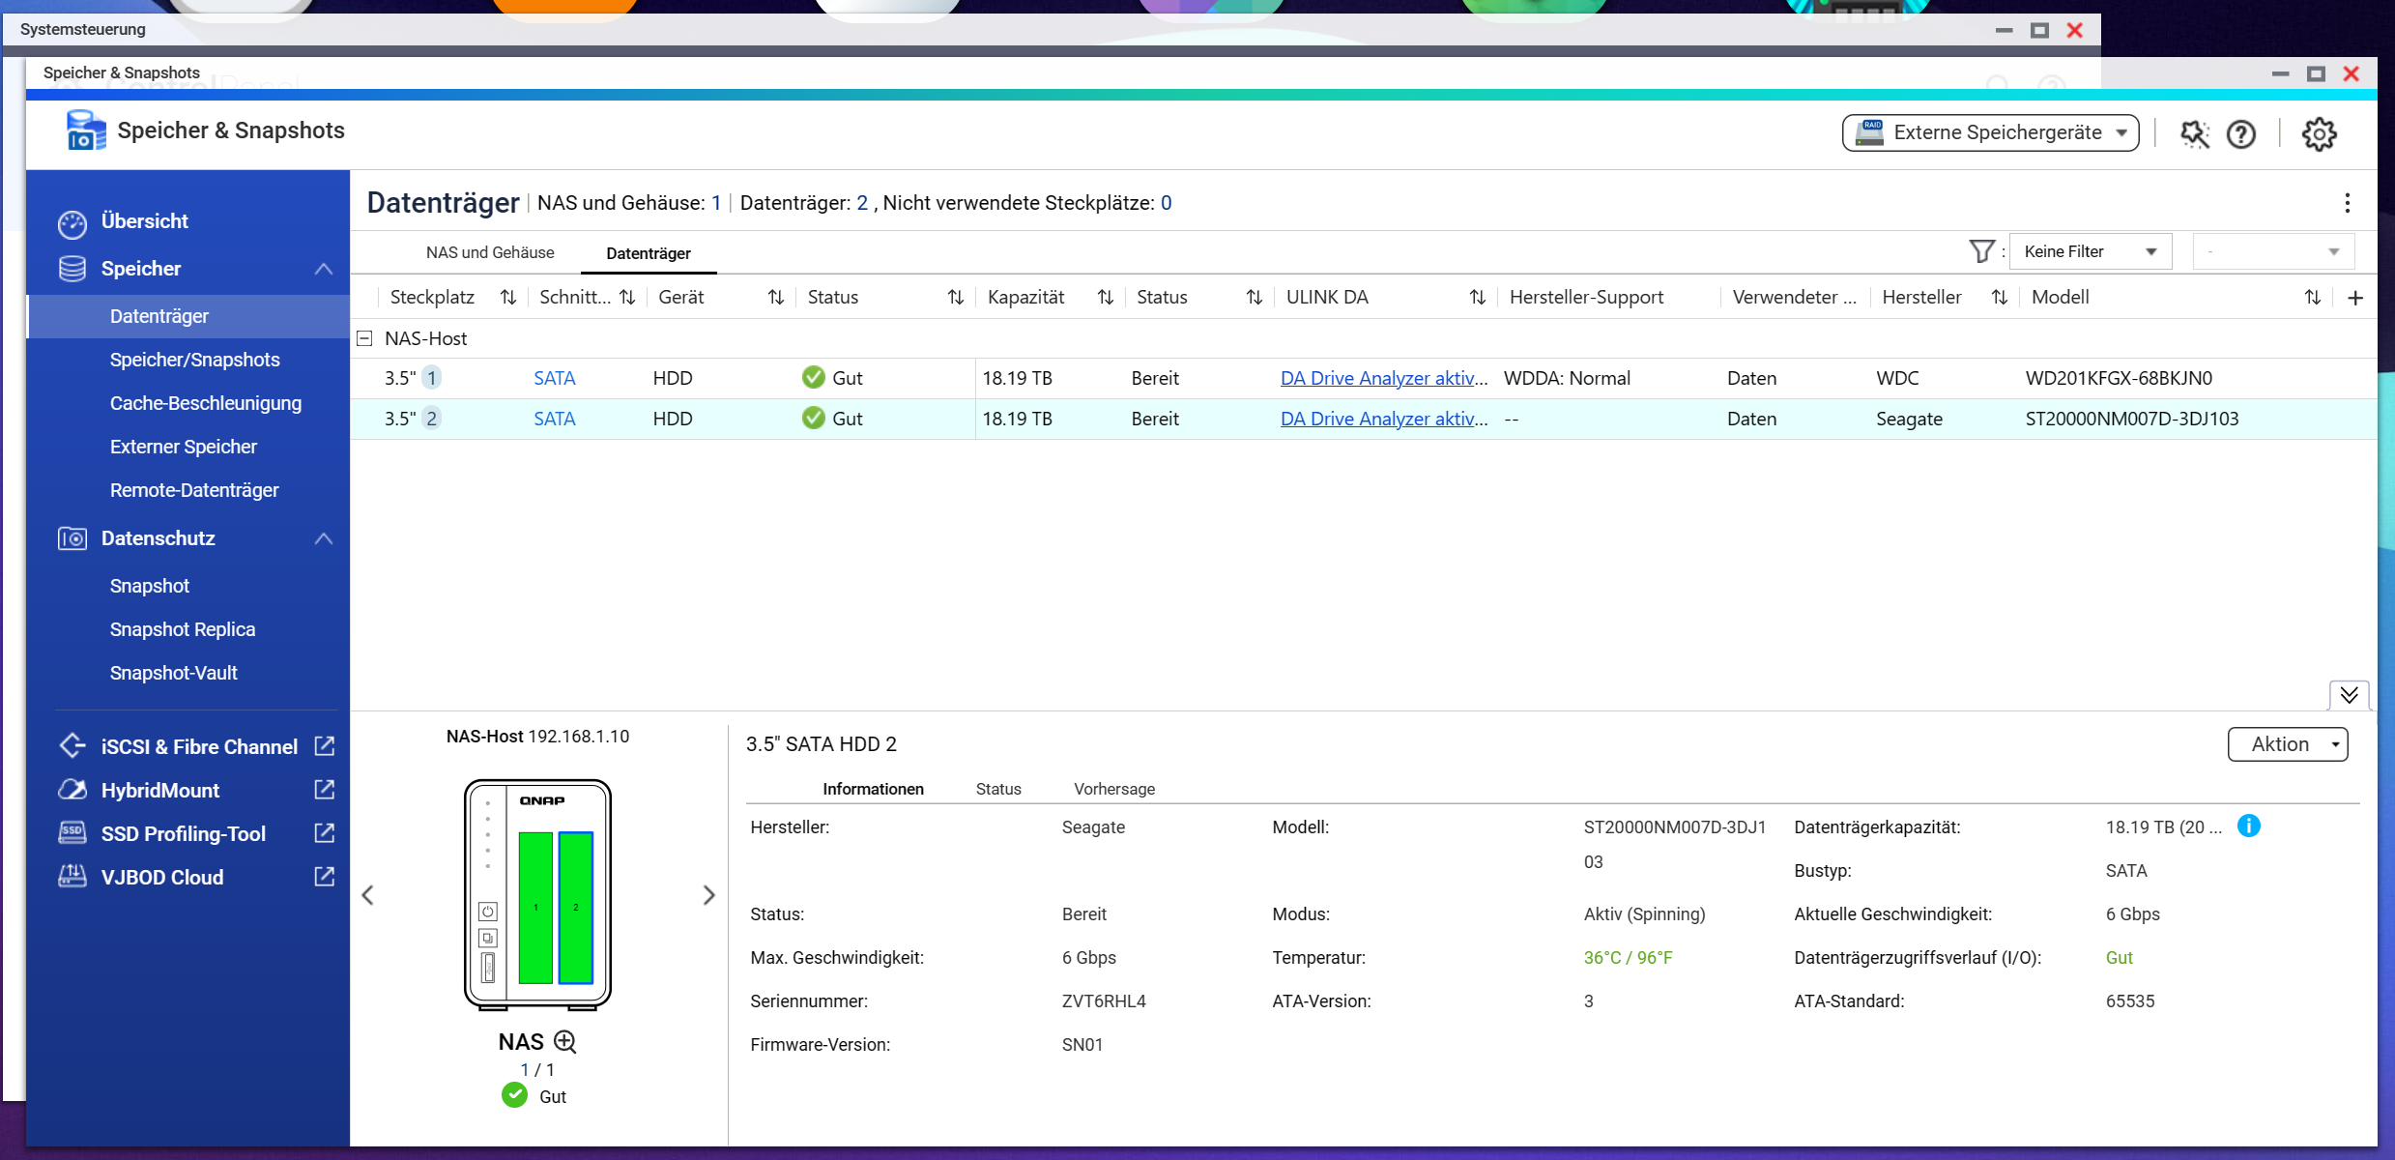Click the blue info icon beside Datenträgerkapazität
This screenshot has height=1160, width=2395.
[x=2248, y=826]
